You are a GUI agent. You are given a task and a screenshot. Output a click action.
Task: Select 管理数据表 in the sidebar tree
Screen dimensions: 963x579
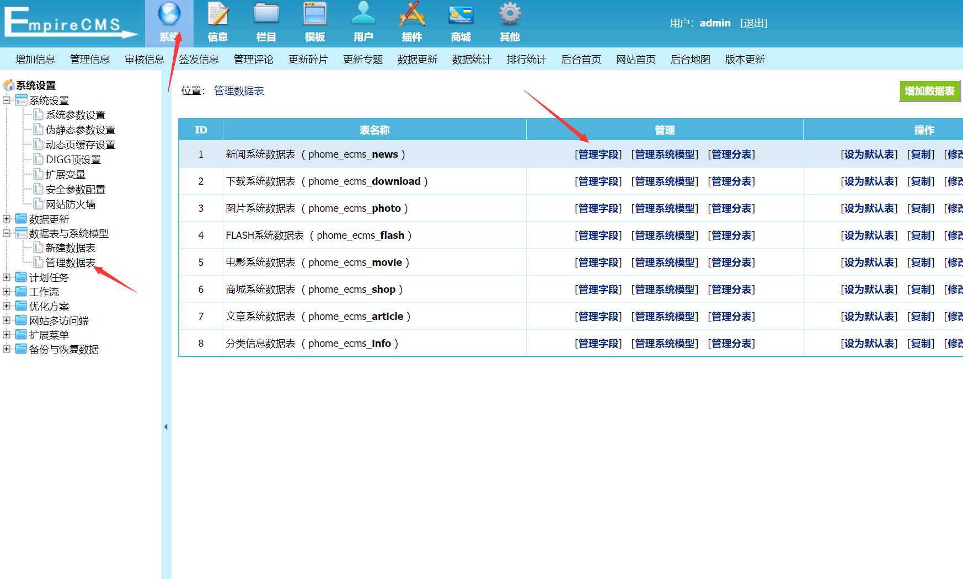[x=71, y=262]
